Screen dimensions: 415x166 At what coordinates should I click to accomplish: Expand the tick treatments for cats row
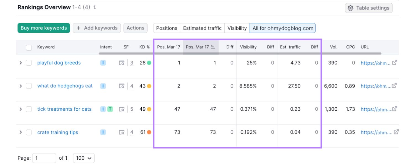(x=20, y=109)
